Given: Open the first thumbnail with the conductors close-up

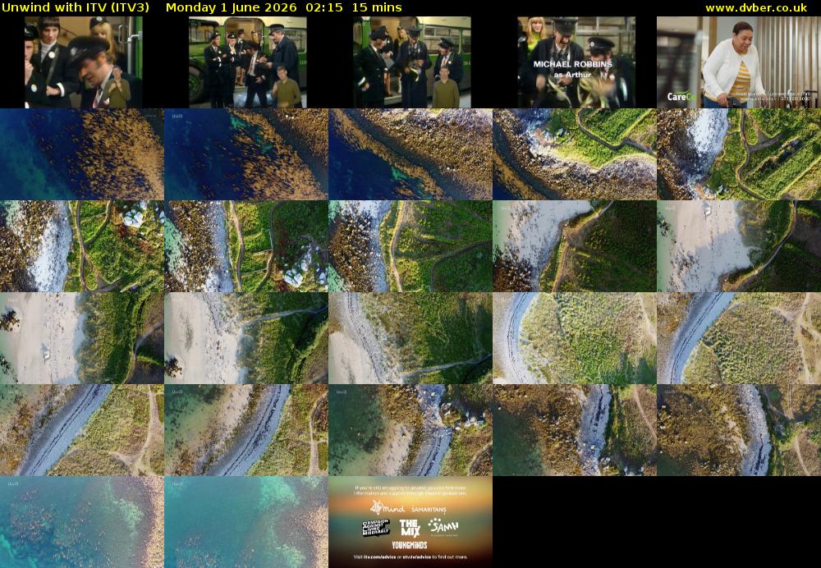Looking at the screenshot, I should click(83, 62).
